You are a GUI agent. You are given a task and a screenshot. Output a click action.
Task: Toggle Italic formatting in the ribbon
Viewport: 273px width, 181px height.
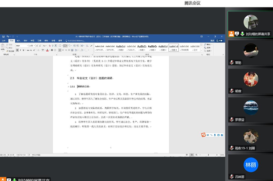click(20, 50)
